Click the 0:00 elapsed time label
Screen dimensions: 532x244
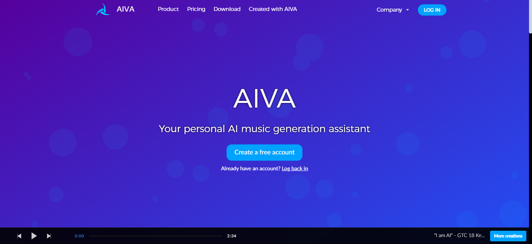(x=79, y=236)
